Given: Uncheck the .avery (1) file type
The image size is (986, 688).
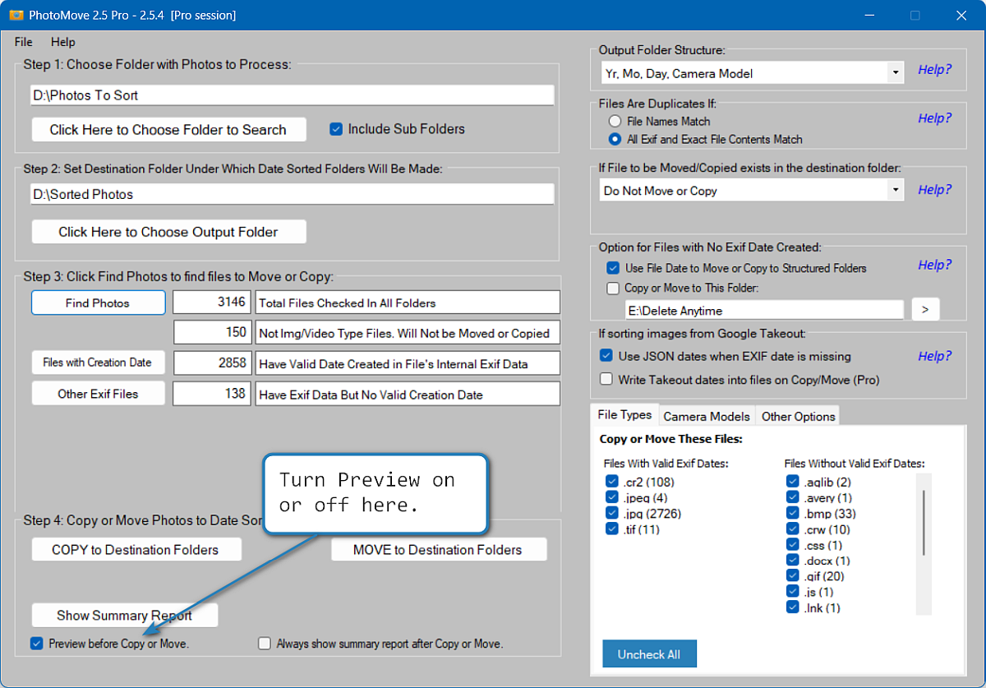Looking at the screenshot, I should pyautogui.click(x=793, y=497).
